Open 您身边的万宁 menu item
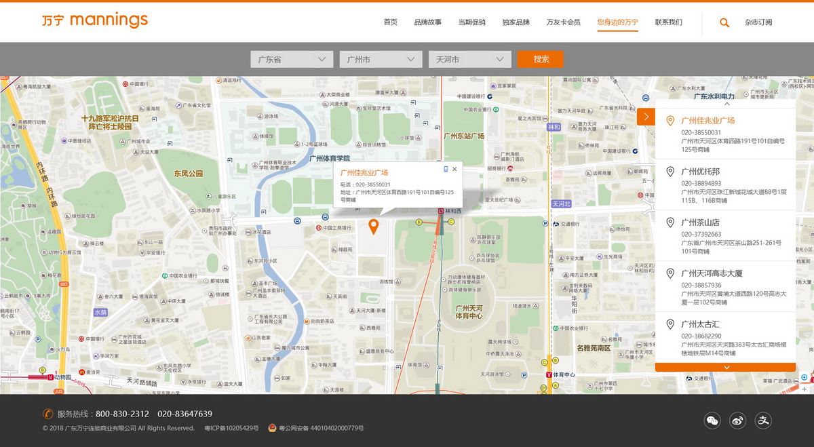This screenshot has width=814, height=447. pyautogui.click(x=618, y=22)
